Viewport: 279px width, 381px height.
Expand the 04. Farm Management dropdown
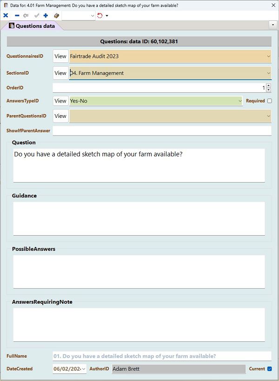[x=268, y=73]
